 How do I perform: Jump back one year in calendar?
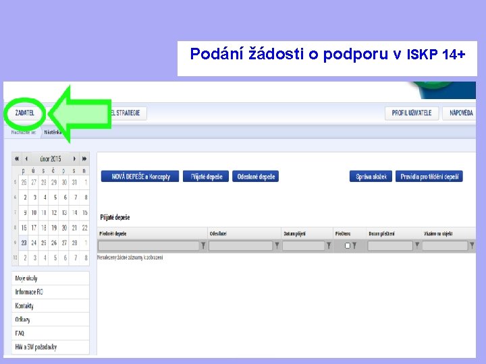tap(16, 159)
